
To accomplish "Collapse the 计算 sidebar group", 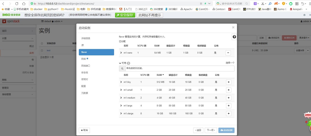I will click(18, 38).
